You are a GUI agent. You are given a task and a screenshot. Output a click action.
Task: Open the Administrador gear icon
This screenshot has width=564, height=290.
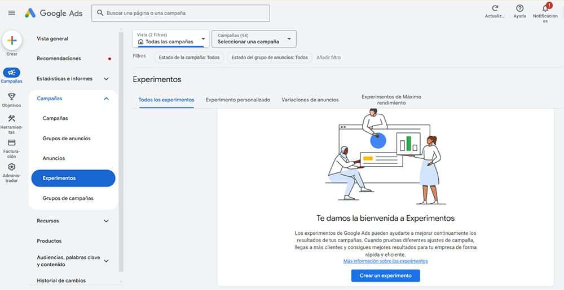pyautogui.click(x=11, y=167)
